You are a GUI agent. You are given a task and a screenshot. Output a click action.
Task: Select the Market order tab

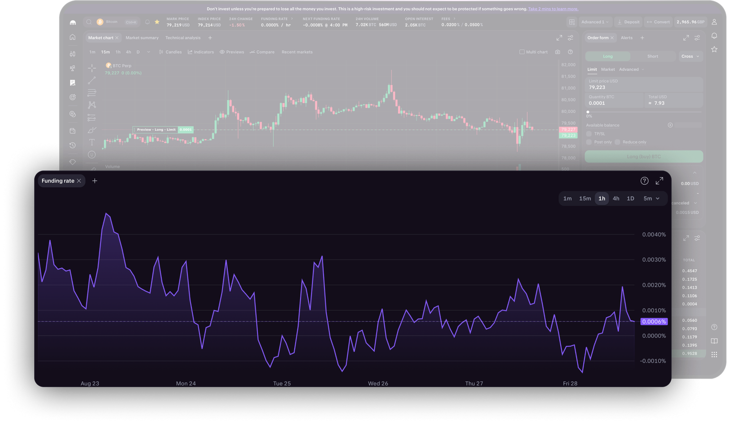[608, 69]
